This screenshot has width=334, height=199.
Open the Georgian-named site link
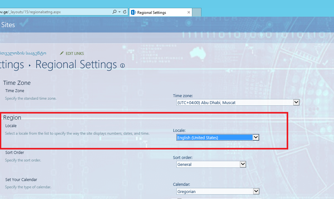[23, 53]
